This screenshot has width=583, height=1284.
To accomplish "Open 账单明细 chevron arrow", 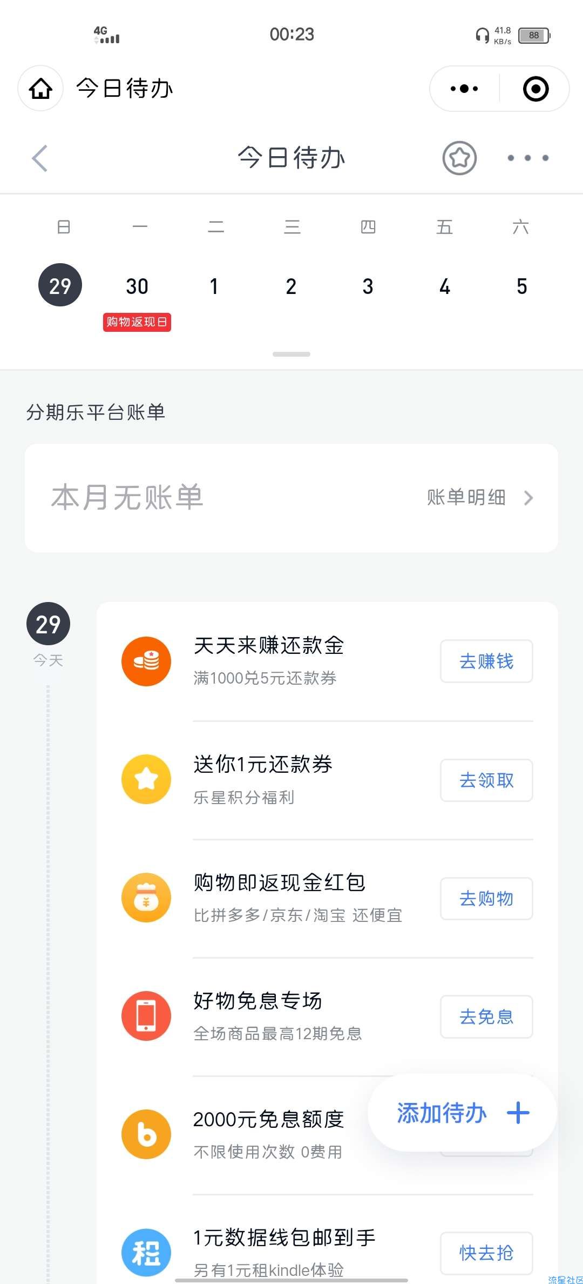I will point(528,498).
